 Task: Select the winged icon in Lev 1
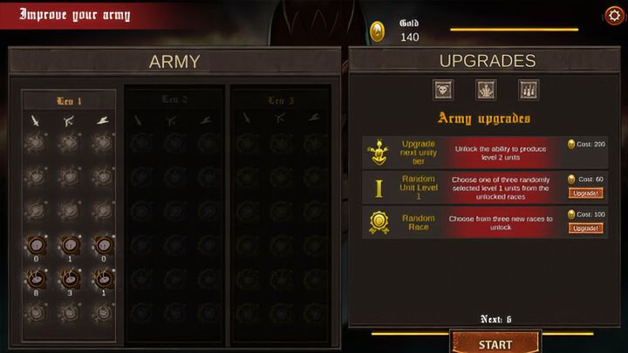[x=103, y=120]
